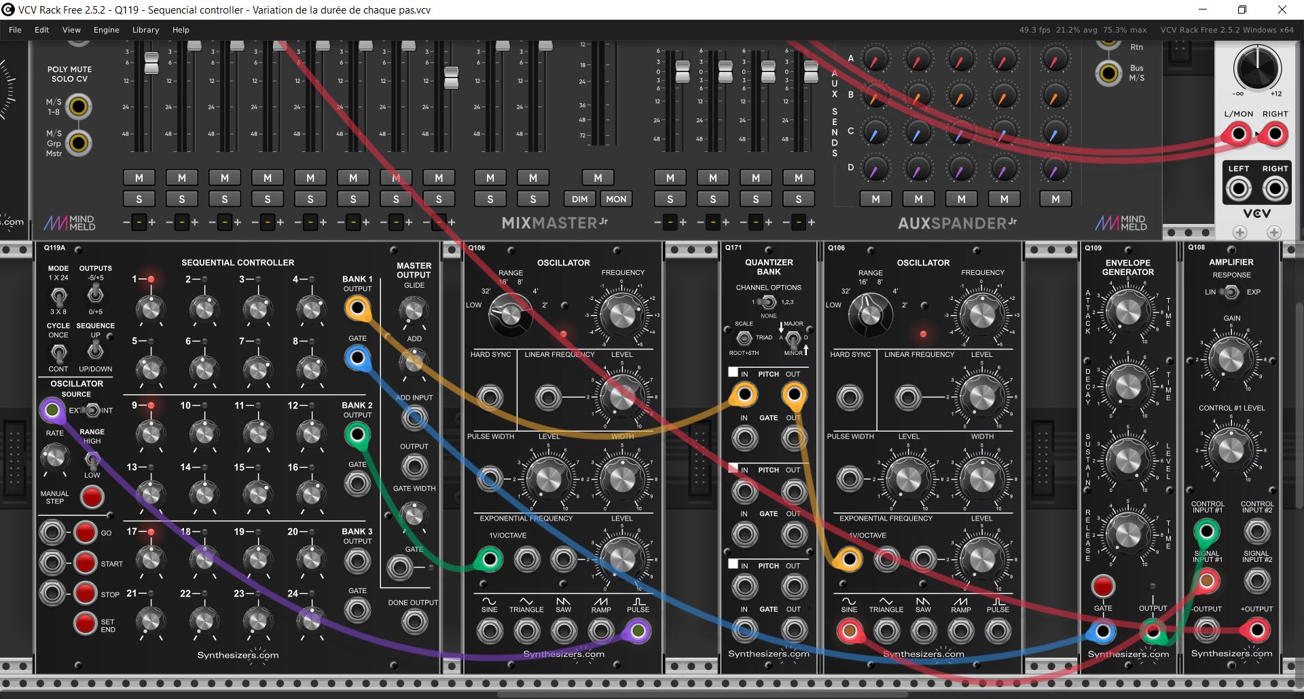
Task: Open the Engine menu
Action: point(107,30)
